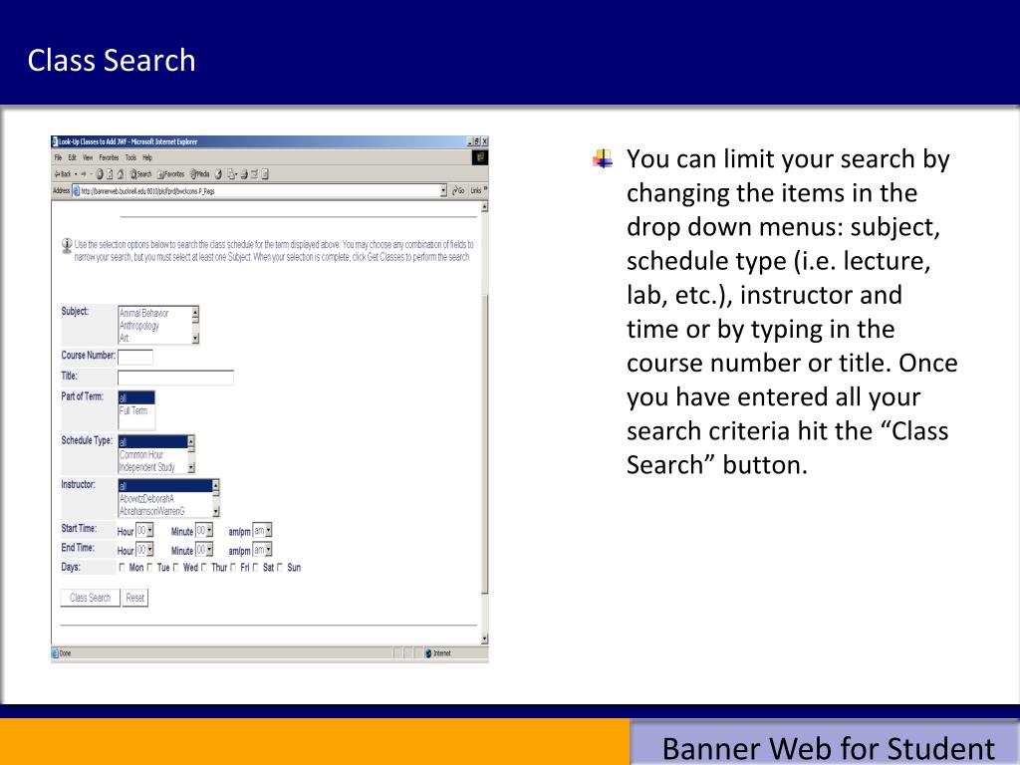This screenshot has width=1020, height=765.
Task: Click the Class Search button
Action: pyautogui.click(x=91, y=598)
